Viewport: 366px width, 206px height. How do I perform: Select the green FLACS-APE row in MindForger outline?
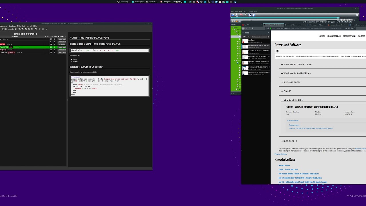click(x=33, y=47)
